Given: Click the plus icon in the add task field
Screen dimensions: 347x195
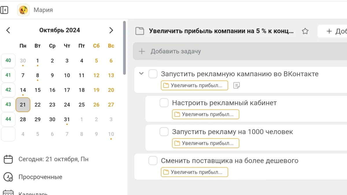Looking at the screenshot, I should [x=142, y=51].
